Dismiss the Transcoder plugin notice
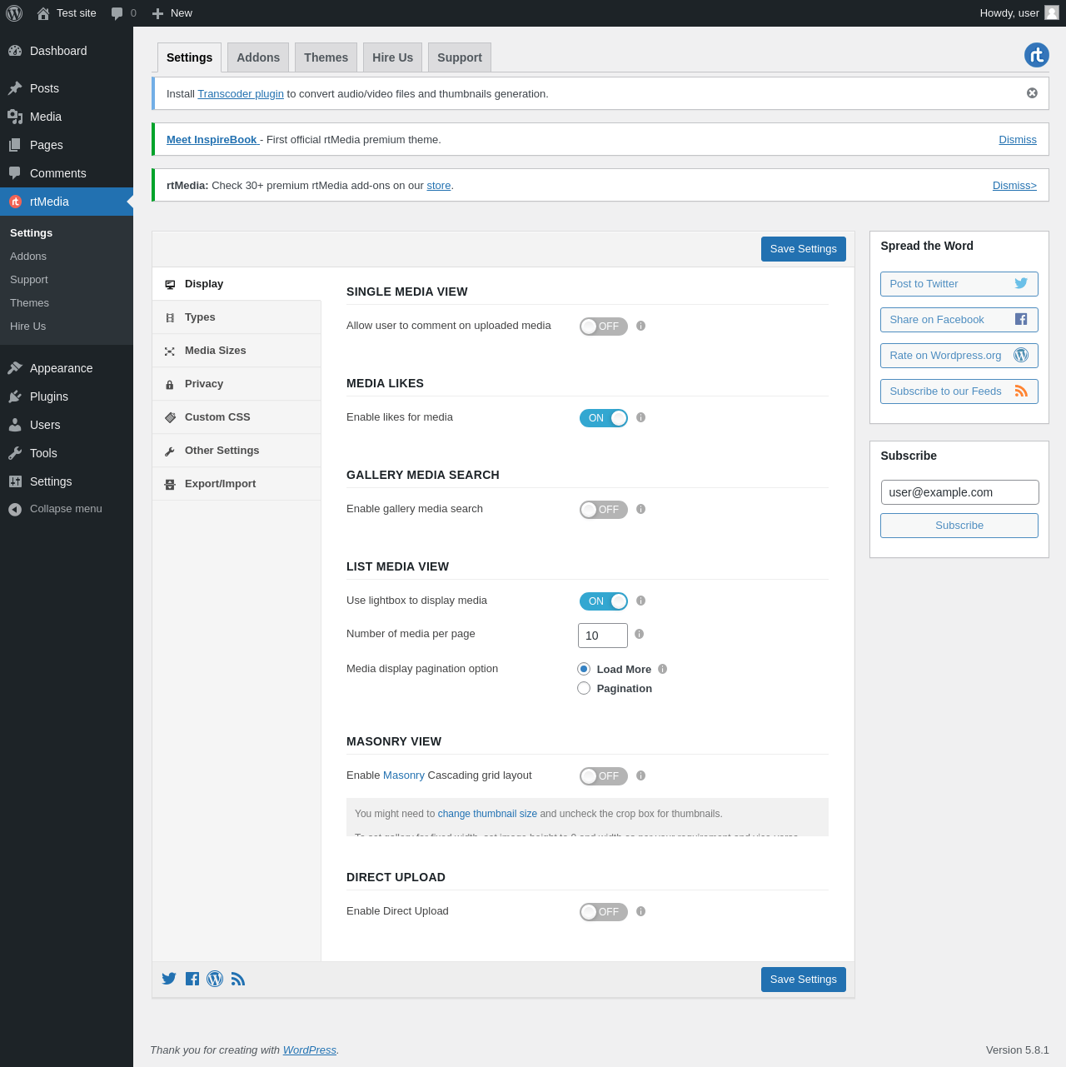The width and height of the screenshot is (1066, 1067). coord(1032,93)
